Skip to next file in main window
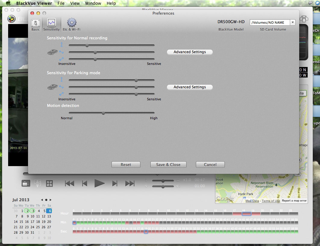320x246 pixels. pos(130,184)
